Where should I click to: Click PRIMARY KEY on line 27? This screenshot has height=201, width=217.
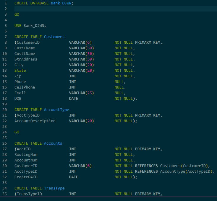[148, 149]
